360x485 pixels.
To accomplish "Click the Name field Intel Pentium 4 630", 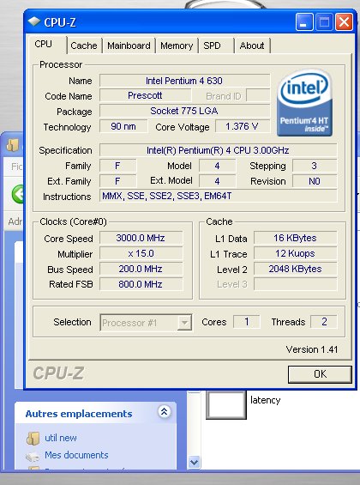I will tap(184, 81).
